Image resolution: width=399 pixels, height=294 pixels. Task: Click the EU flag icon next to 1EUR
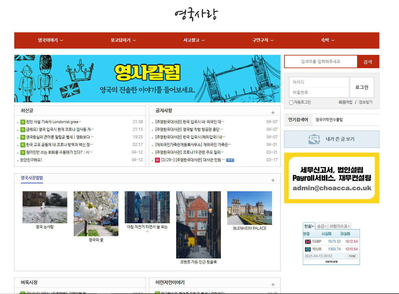point(308,249)
